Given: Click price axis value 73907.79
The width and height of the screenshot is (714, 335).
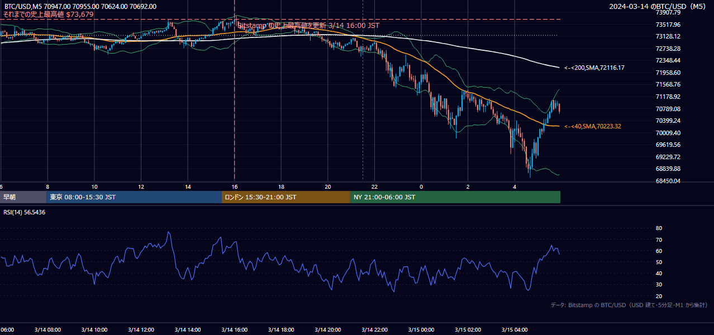Looking at the screenshot, I should point(668,12).
